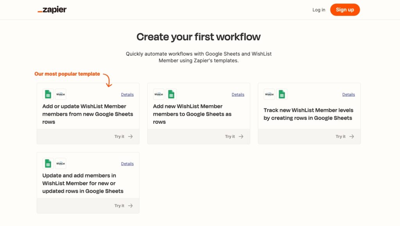Click WishList icon in 'Track new WishList' card
The height and width of the screenshot is (226, 400).
(x=269, y=94)
